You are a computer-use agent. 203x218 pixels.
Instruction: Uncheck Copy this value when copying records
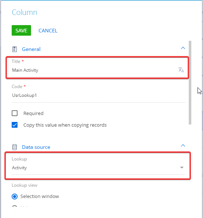(x=15, y=125)
